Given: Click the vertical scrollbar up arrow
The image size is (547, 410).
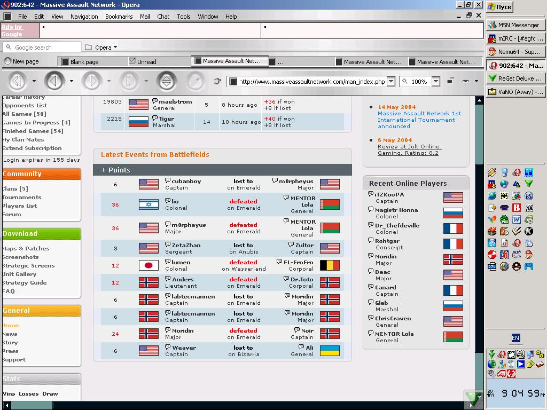Looking at the screenshot, I should (x=479, y=101).
